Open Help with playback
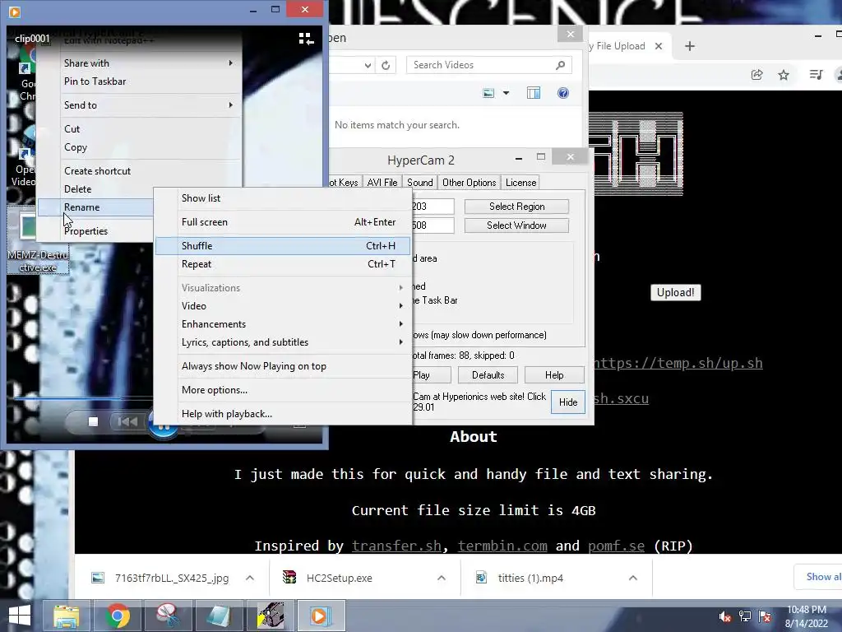This screenshot has width=842, height=632. (283, 414)
